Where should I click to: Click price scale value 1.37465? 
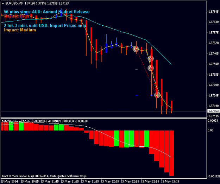tap(214, 53)
